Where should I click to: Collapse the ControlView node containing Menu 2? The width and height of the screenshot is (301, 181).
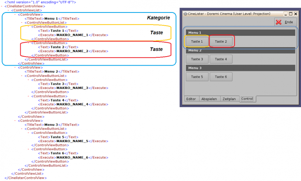tap(15, 67)
